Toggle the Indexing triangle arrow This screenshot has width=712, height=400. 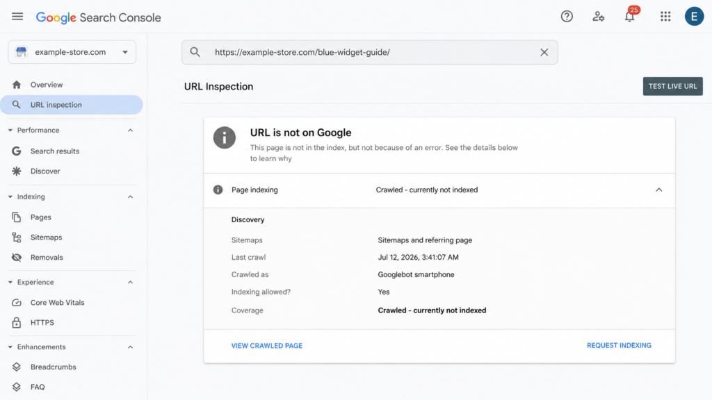click(10, 197)
